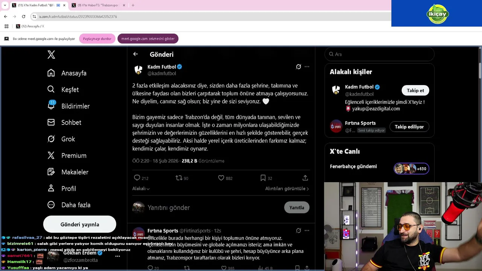Click @kadmfutbol handle in post header
Screen dimensions: 482x271
[x=162, y=74]
